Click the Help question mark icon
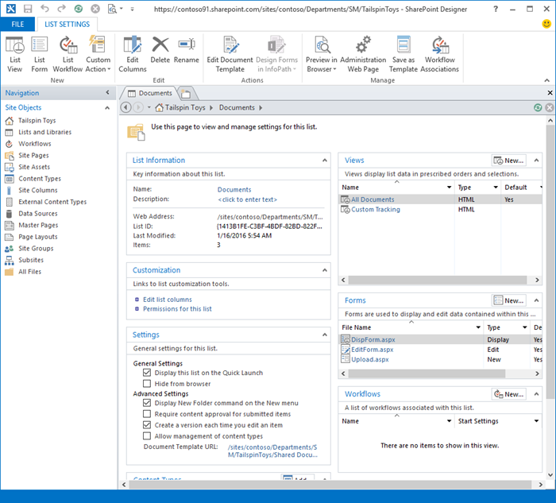The image size is (556, 503). pos(496,9)
